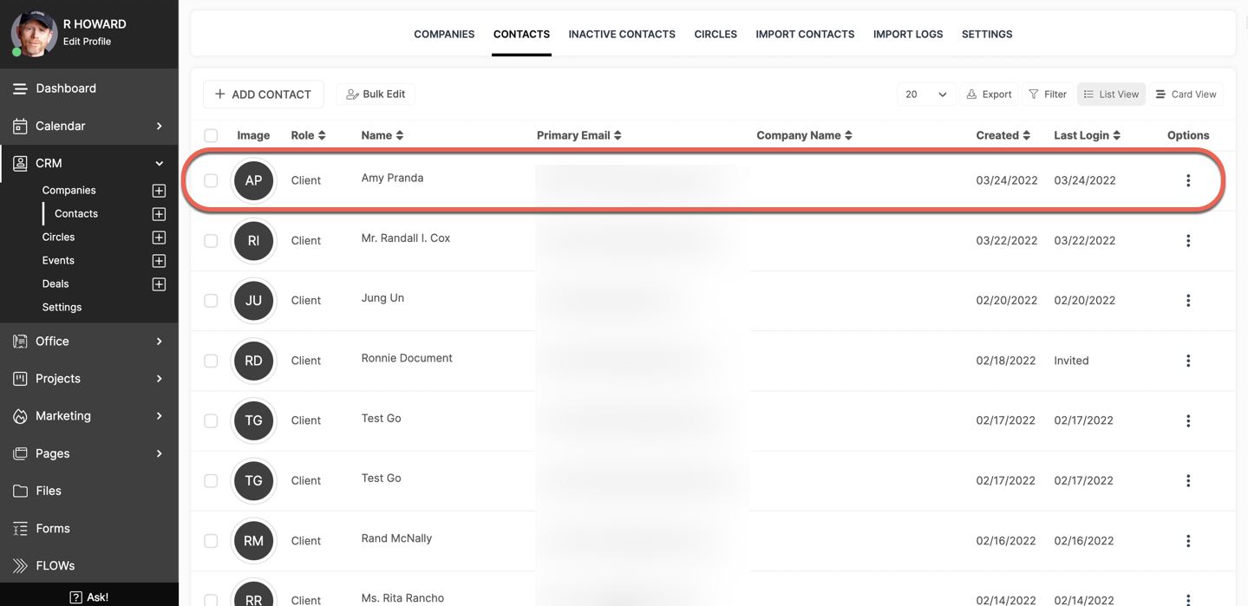Click the Marketing flame icon

tap(20, 416)
